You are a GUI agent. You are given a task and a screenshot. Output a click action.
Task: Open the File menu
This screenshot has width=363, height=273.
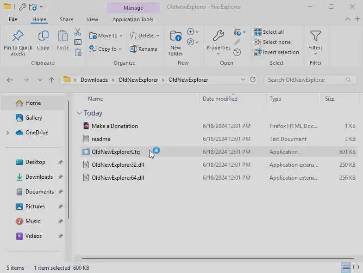coord(13,19)
